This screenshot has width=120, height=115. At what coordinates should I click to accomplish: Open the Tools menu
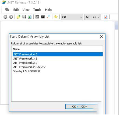coord(37,10)
